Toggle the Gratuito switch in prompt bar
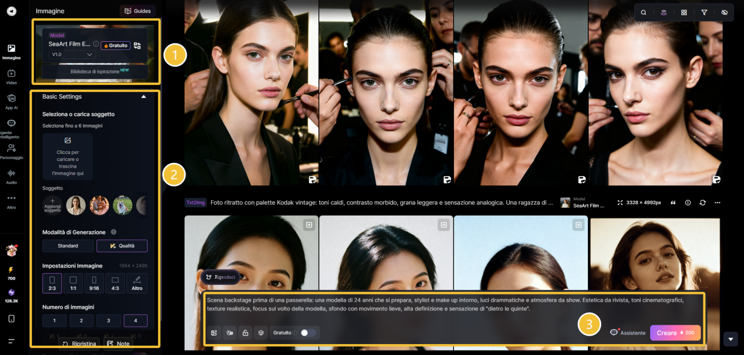Image resolution: width=744 pixels, height=355 pixels. [x=308, y=333]
